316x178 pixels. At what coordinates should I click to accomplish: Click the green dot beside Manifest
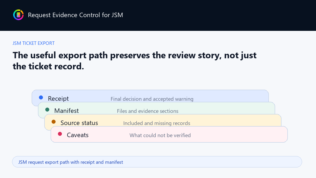[x=47, y=110]
